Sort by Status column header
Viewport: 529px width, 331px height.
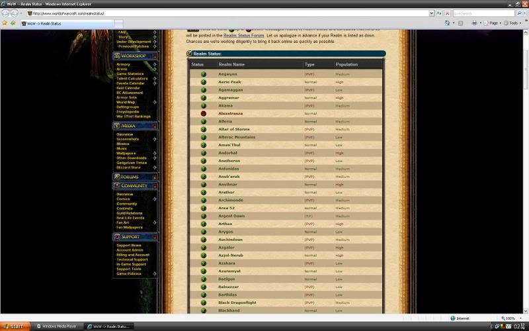[x=197, y=64]
